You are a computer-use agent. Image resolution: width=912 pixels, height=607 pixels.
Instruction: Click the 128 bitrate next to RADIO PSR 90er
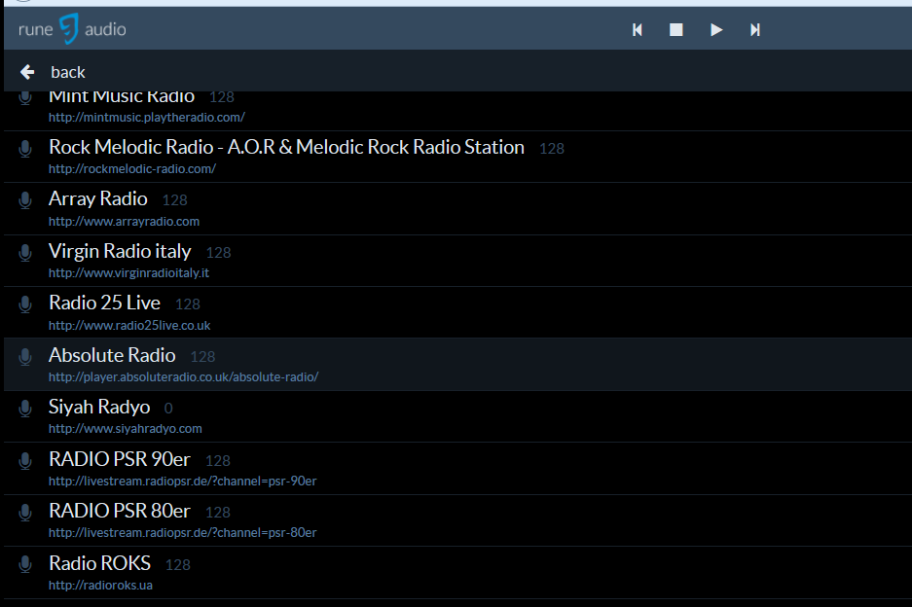point(218,461)
